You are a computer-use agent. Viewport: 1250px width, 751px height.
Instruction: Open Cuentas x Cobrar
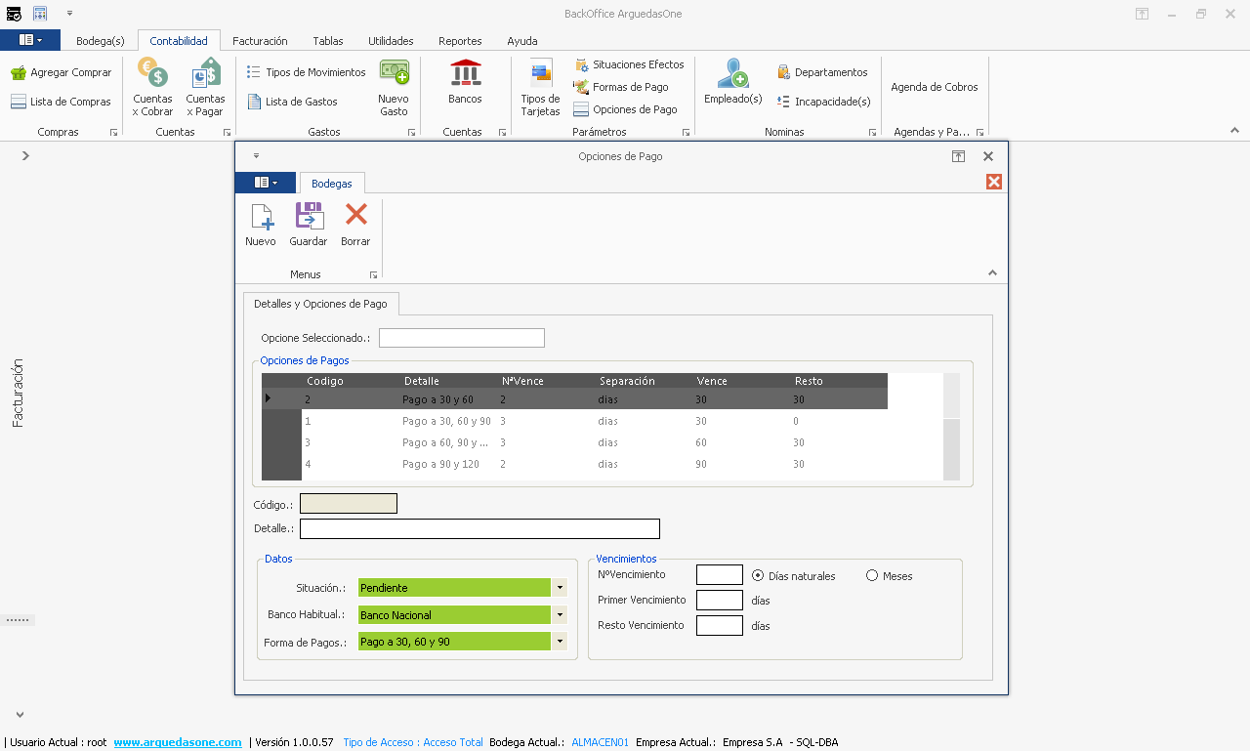pos(152,87)
